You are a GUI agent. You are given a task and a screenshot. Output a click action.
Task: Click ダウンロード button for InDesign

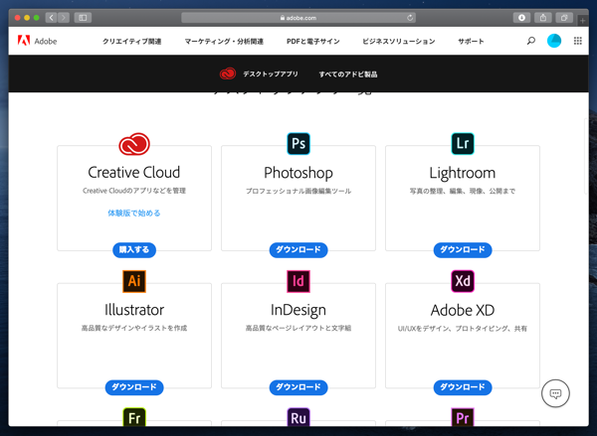[x=298, y=387]
